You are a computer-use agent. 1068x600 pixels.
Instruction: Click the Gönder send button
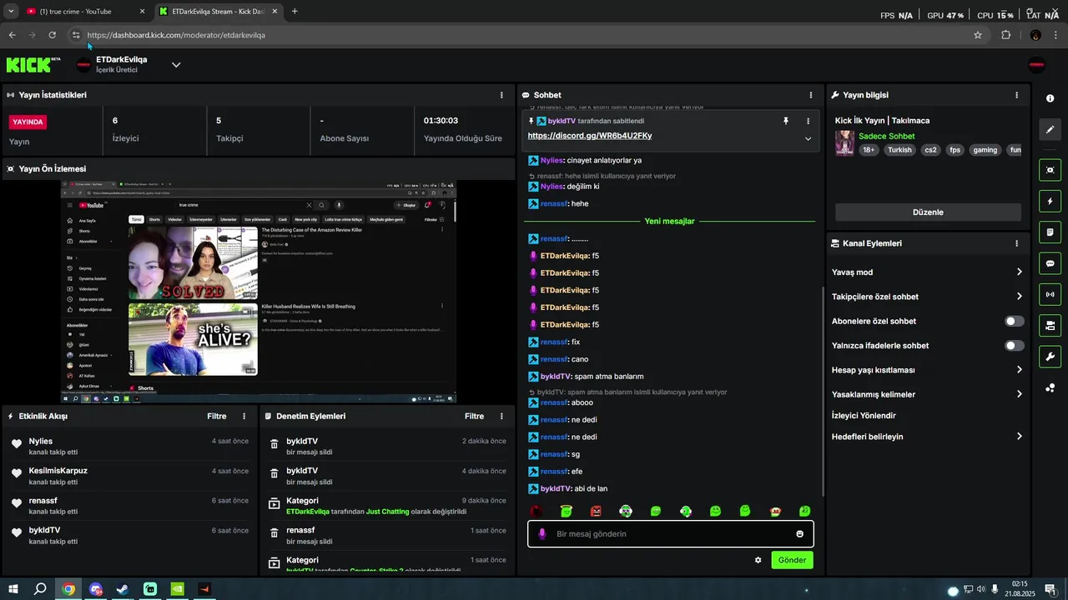click(x=792, y=560)
